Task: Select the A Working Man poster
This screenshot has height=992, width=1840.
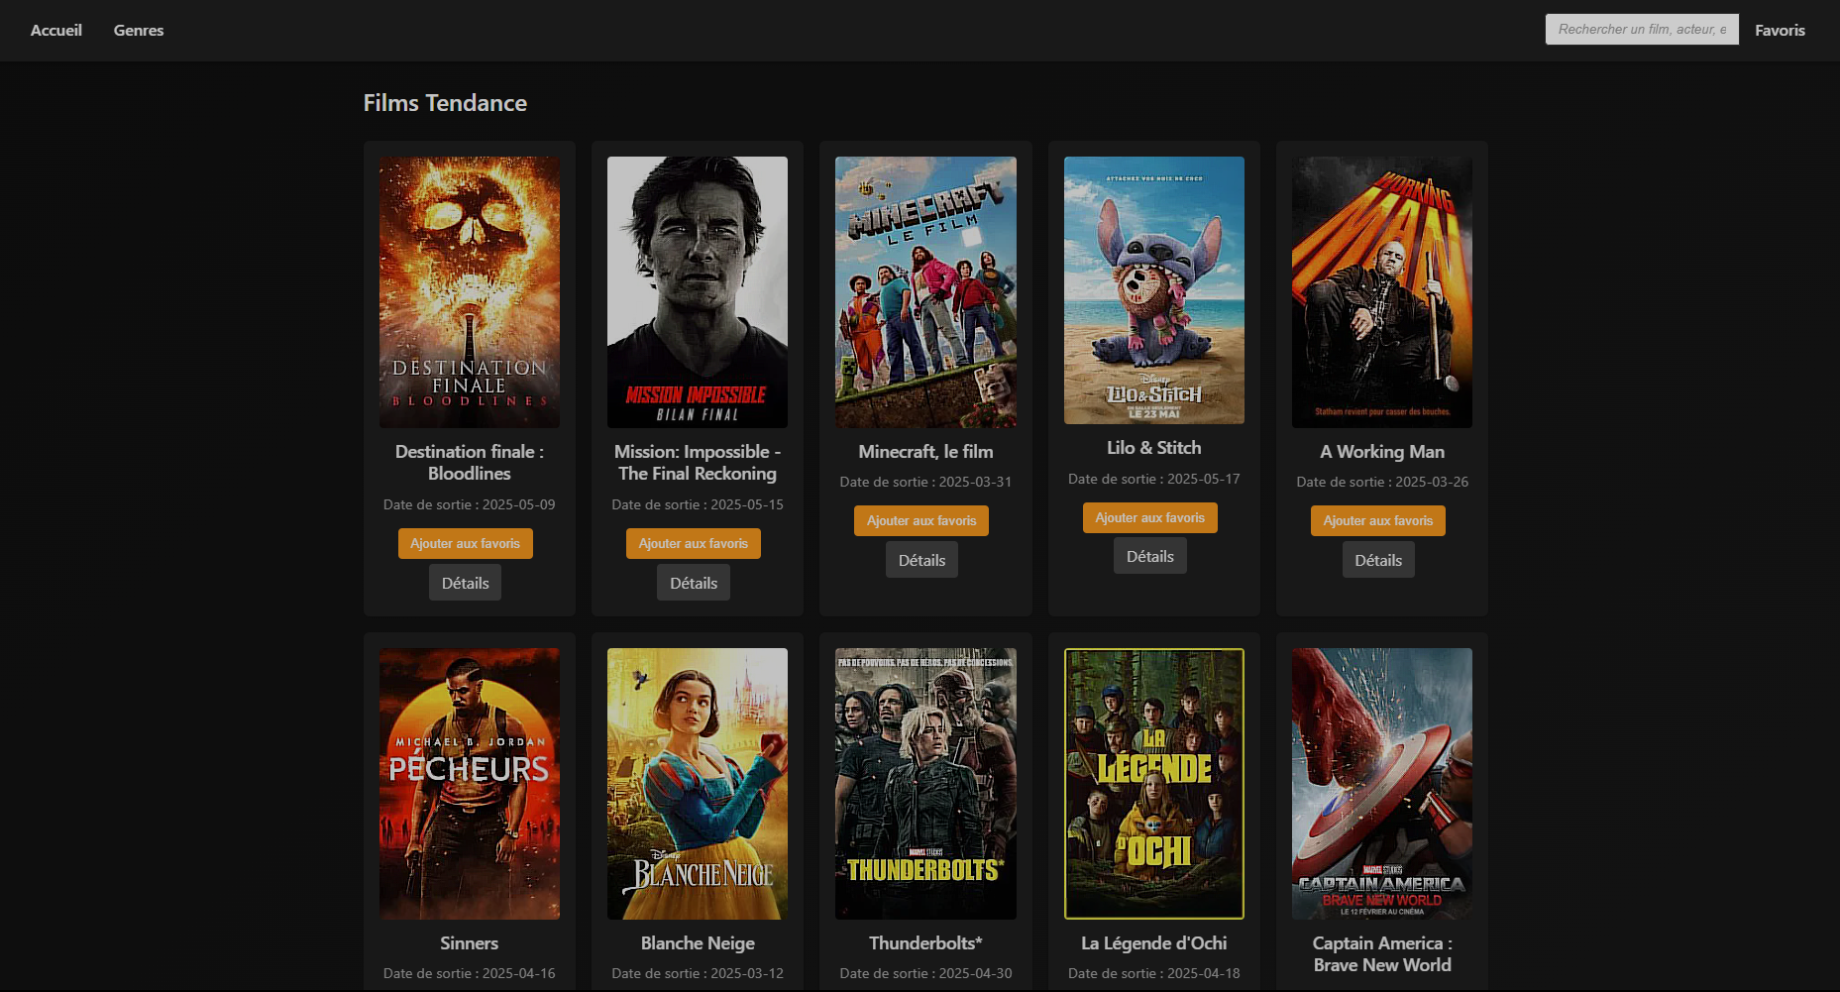Action: (x=1381, y=291)
